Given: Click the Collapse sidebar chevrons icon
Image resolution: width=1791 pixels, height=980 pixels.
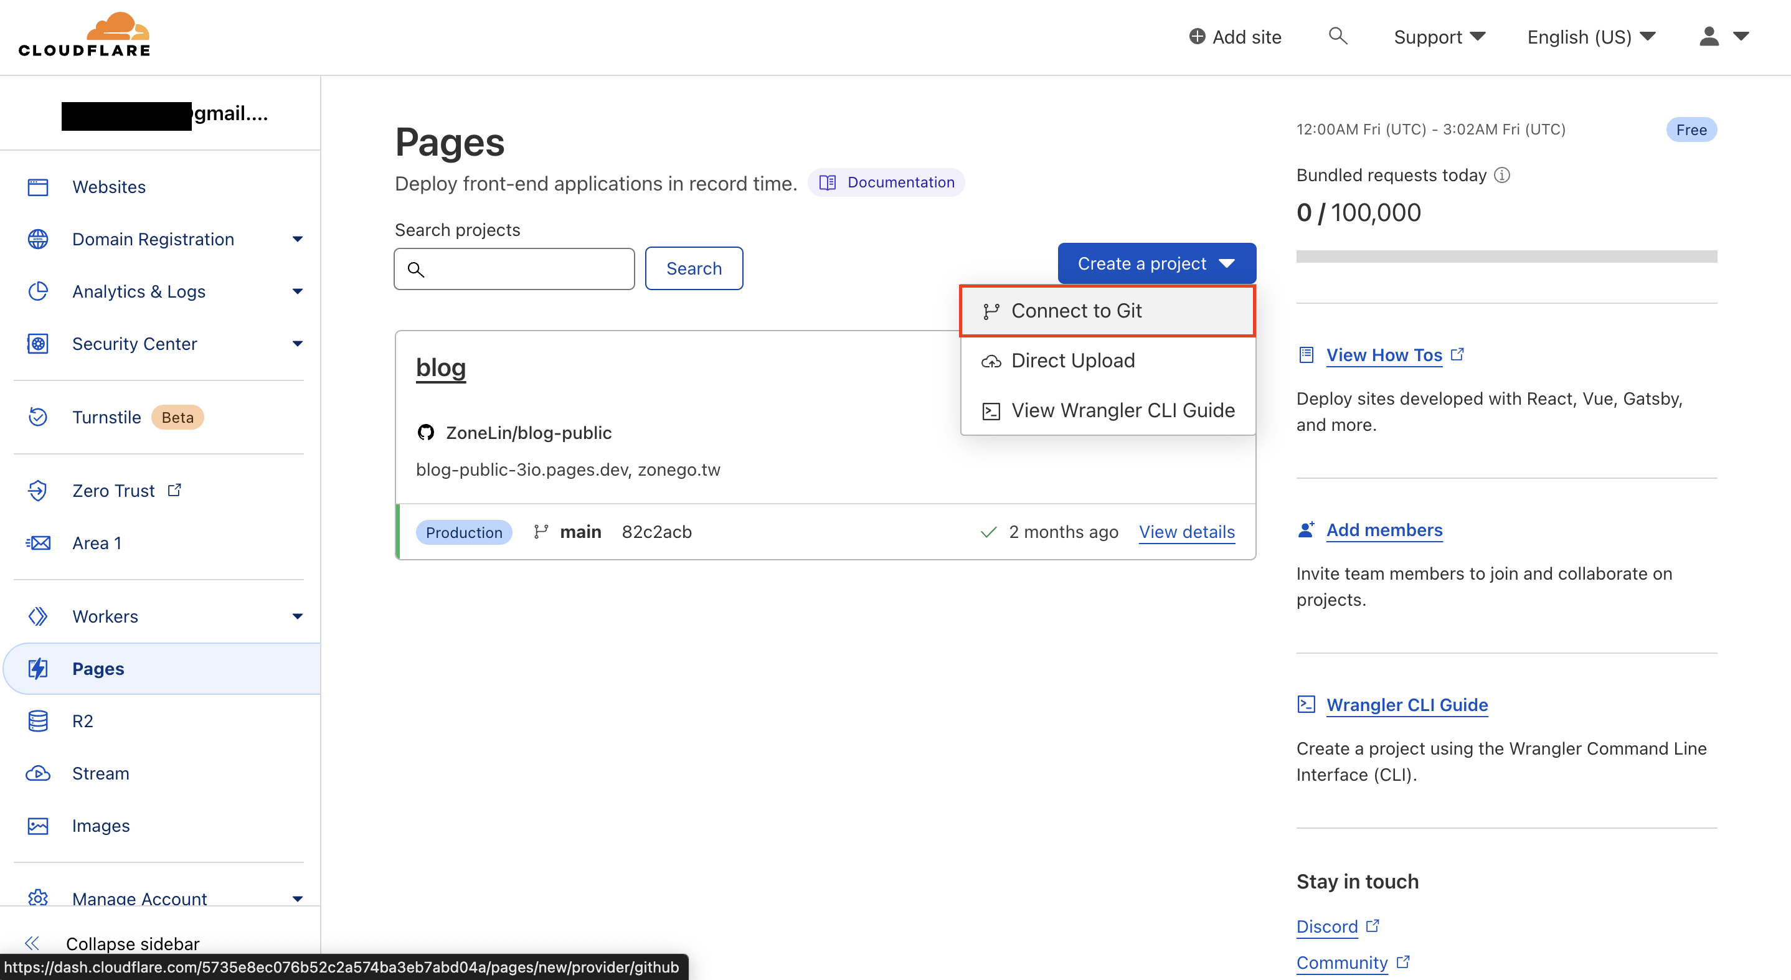Looking at the screenshot, I should click(32, 943).
